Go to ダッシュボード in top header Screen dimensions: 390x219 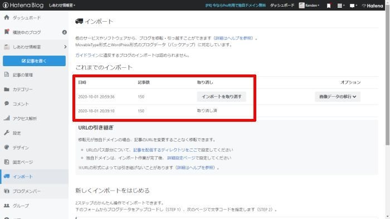[x=282, y=5]
